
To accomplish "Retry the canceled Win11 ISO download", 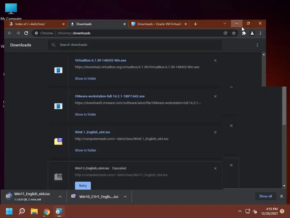I will pos(83,186).
